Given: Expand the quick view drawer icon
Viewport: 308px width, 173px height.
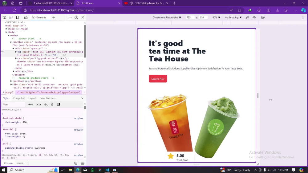Looking at the screenshot, I should 83,163.
